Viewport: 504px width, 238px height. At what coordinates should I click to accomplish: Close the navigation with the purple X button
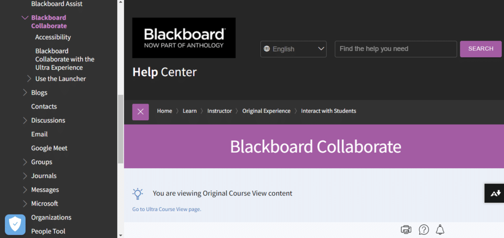point(140,111)
